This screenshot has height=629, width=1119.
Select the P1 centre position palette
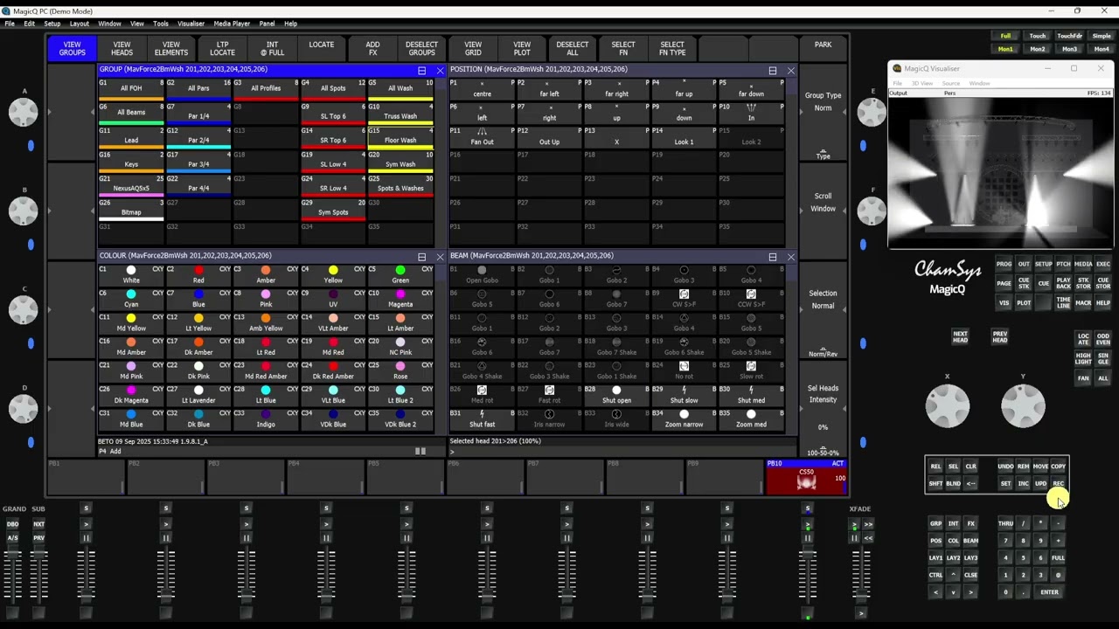pos(482,88)
